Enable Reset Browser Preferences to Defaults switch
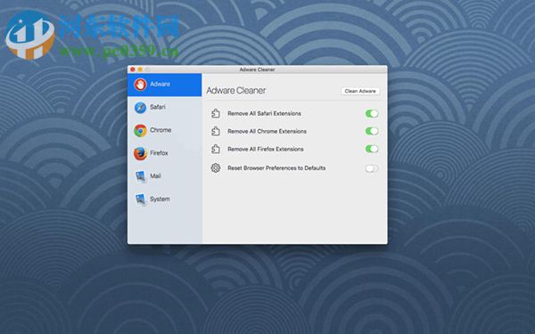The image size is (535, 334). [372, 168]
